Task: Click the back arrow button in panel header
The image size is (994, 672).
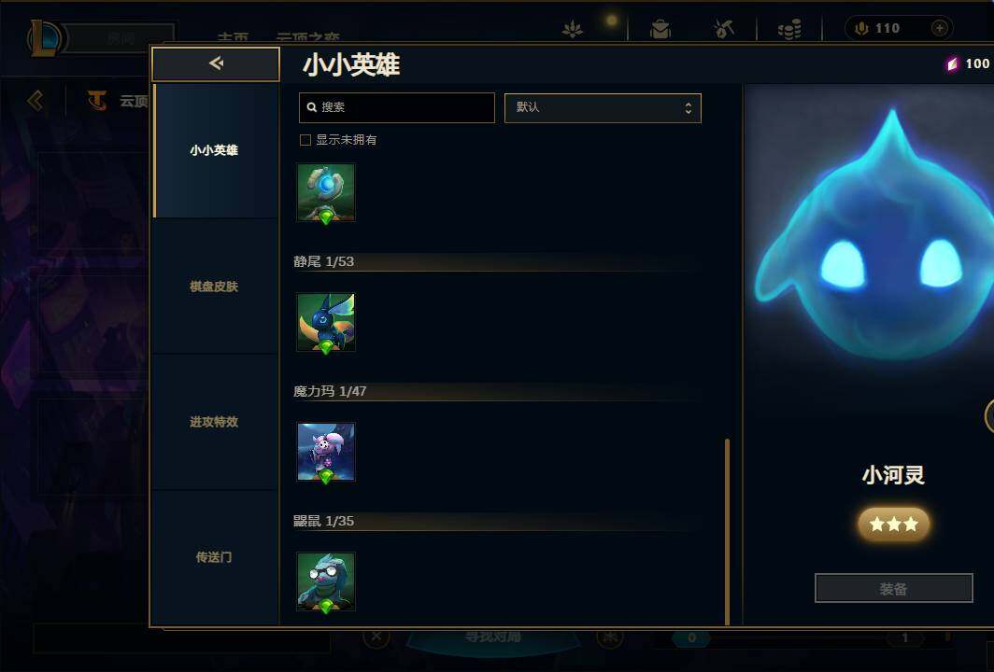Action: pos(216,63)
